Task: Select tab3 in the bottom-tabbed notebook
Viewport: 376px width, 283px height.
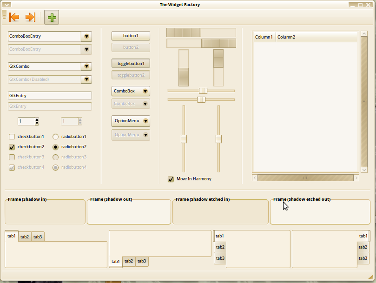Action: (142, 261)
